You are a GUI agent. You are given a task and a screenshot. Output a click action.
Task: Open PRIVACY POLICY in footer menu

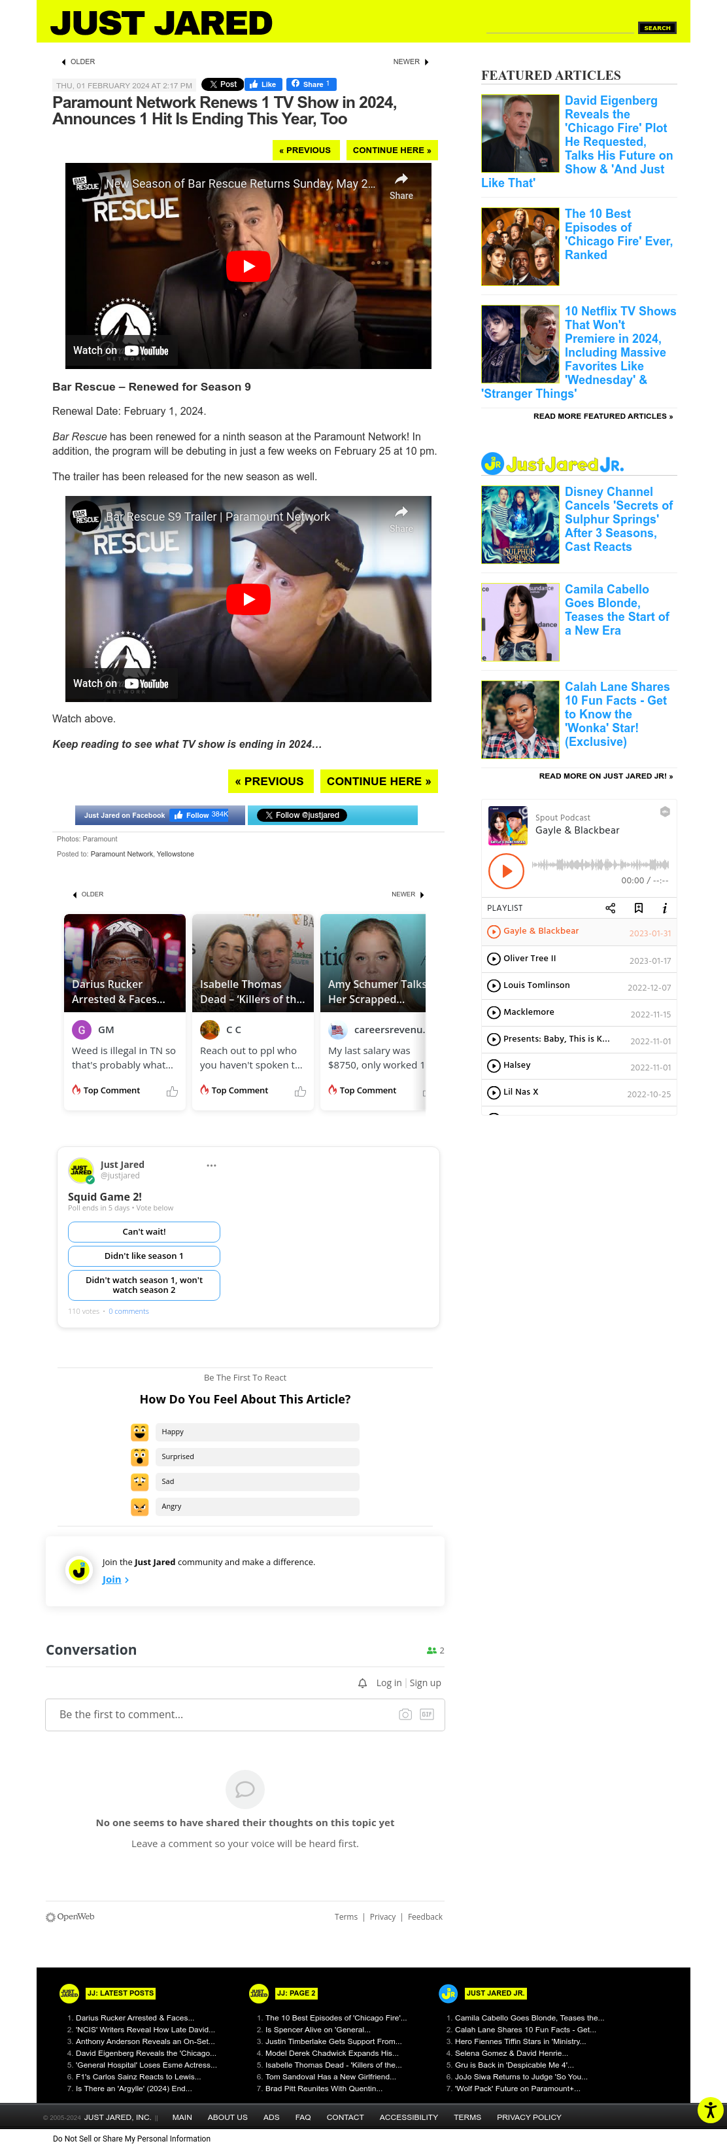[x=529, y=2118]
